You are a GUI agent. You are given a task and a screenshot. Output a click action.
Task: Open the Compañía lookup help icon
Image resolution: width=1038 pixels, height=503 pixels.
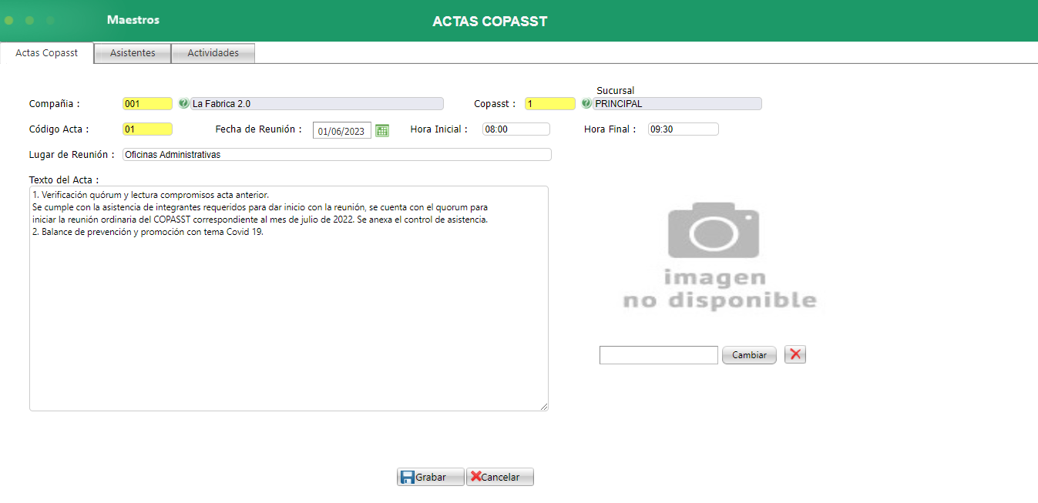(x=182, y=103)
